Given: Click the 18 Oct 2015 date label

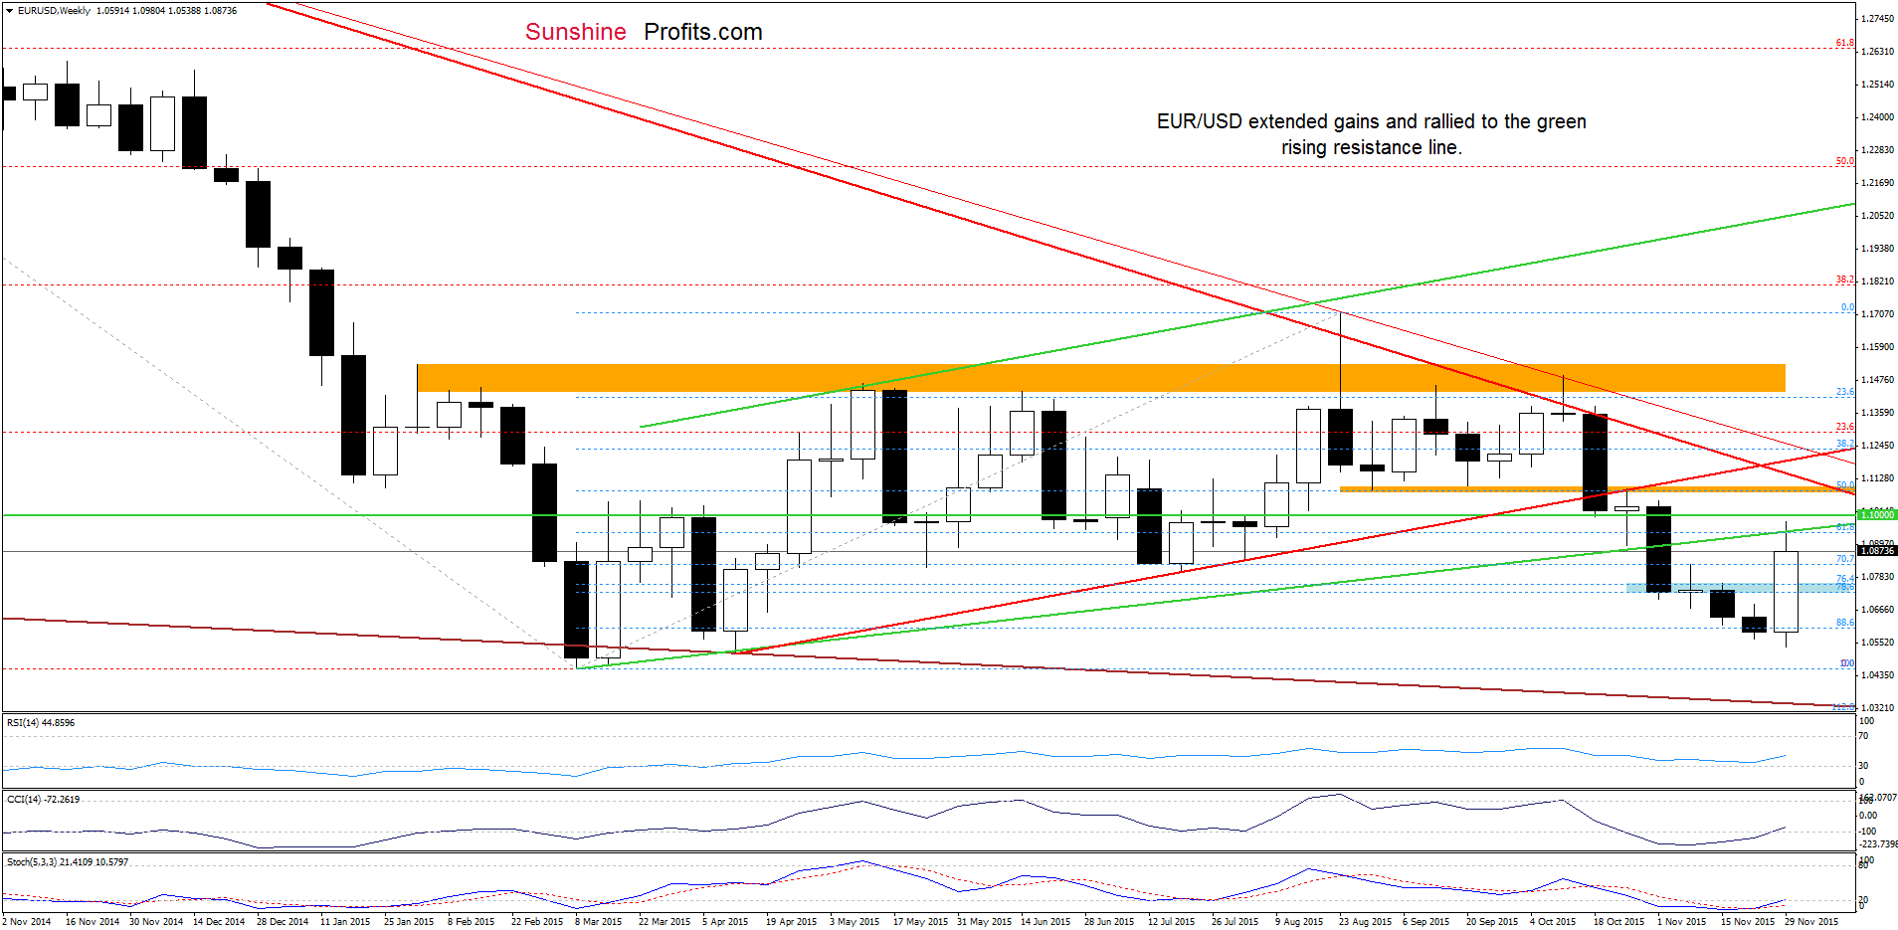Looking at the screenshot, I should (1618, 922).
